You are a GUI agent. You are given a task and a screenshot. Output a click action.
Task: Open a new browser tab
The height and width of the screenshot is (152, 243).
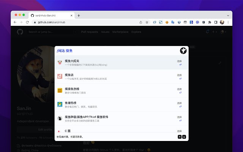[x=79, y=15]
